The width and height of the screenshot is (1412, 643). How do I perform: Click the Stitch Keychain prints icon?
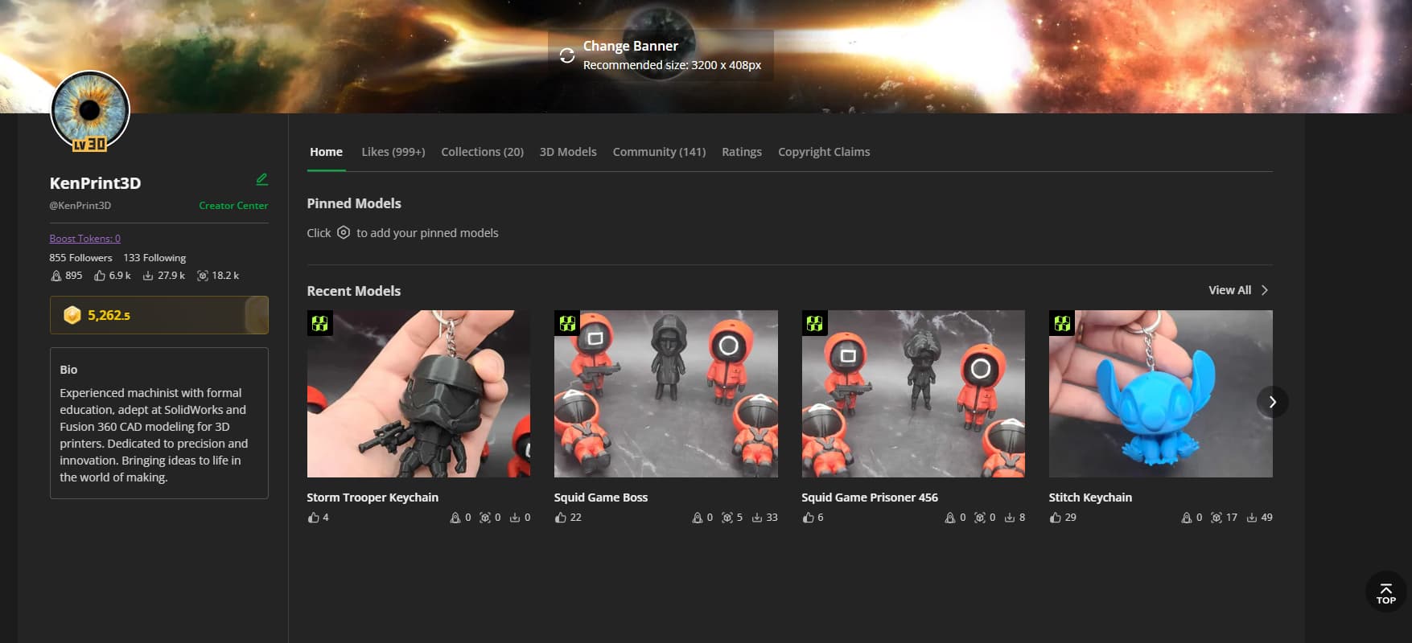[1216, 518]
